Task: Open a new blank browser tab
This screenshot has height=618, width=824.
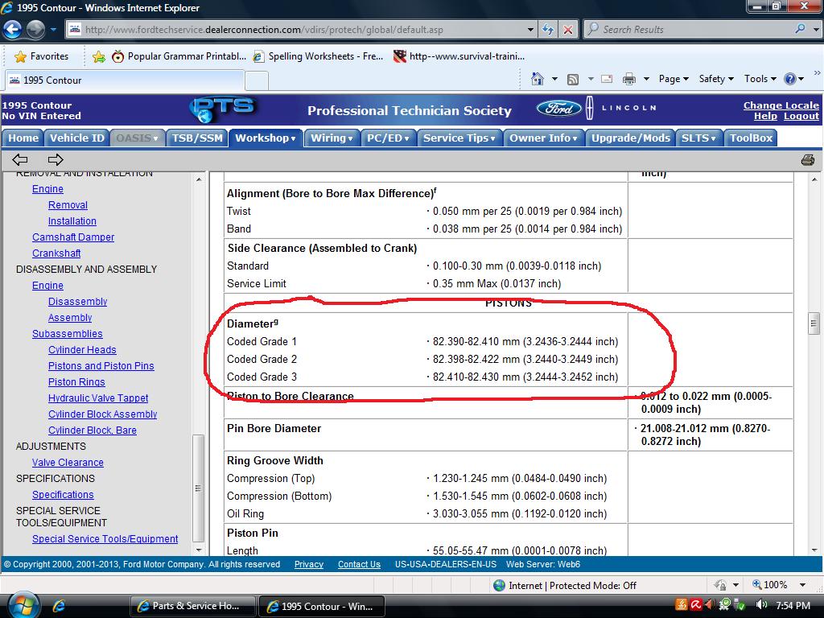Action: tap(257, 81)
